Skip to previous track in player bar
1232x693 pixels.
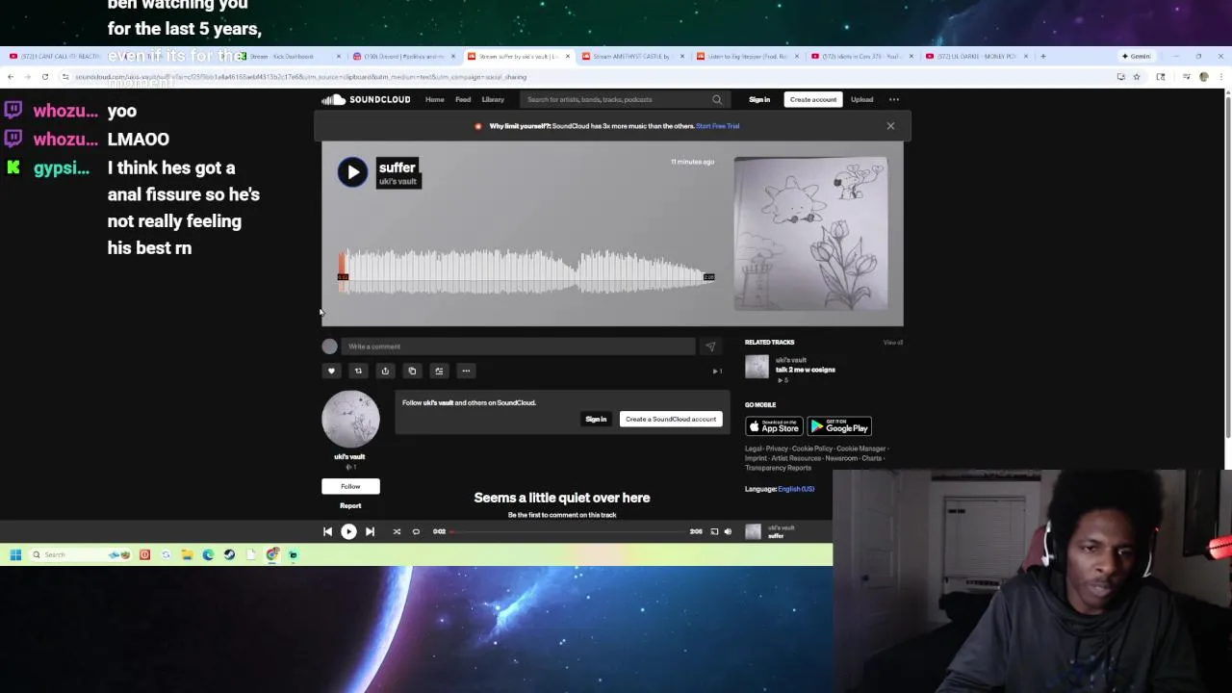pyautogui.click(x=327, y=531)
